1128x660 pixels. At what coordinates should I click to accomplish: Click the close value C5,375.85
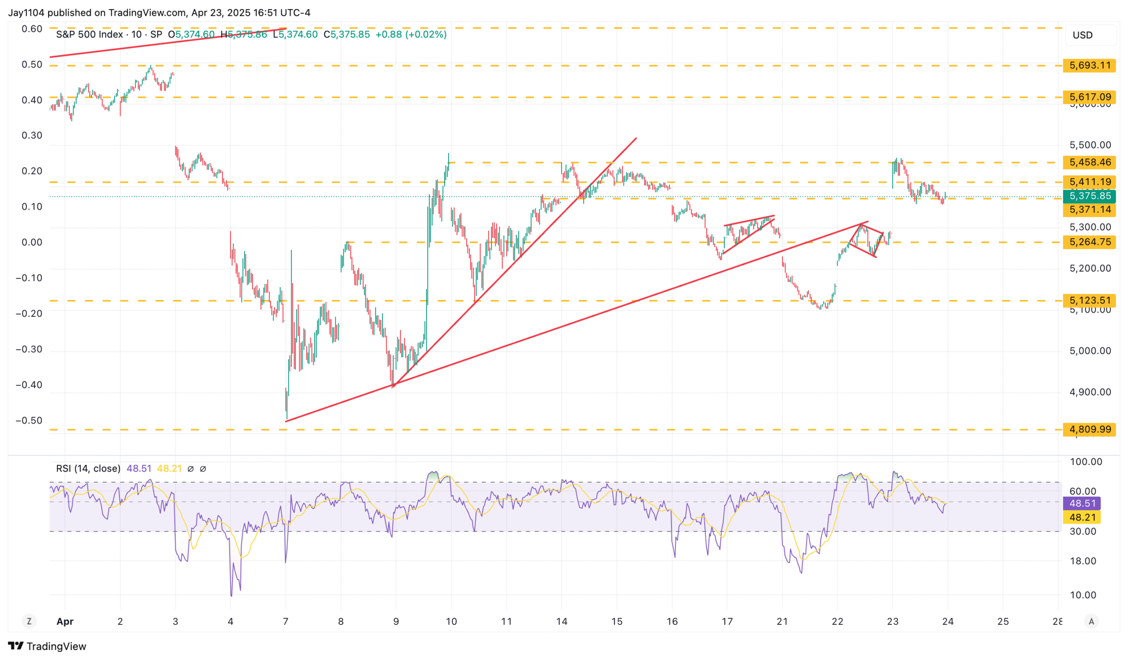(x=347, y=34)
